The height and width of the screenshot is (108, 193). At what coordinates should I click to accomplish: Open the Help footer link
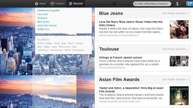pyautogui.click(x=63, y=43)
